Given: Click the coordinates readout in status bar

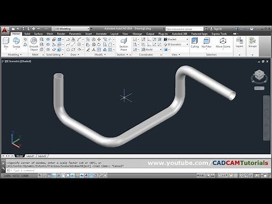Looking at the screenshot, I should click(x=16, y=176).
